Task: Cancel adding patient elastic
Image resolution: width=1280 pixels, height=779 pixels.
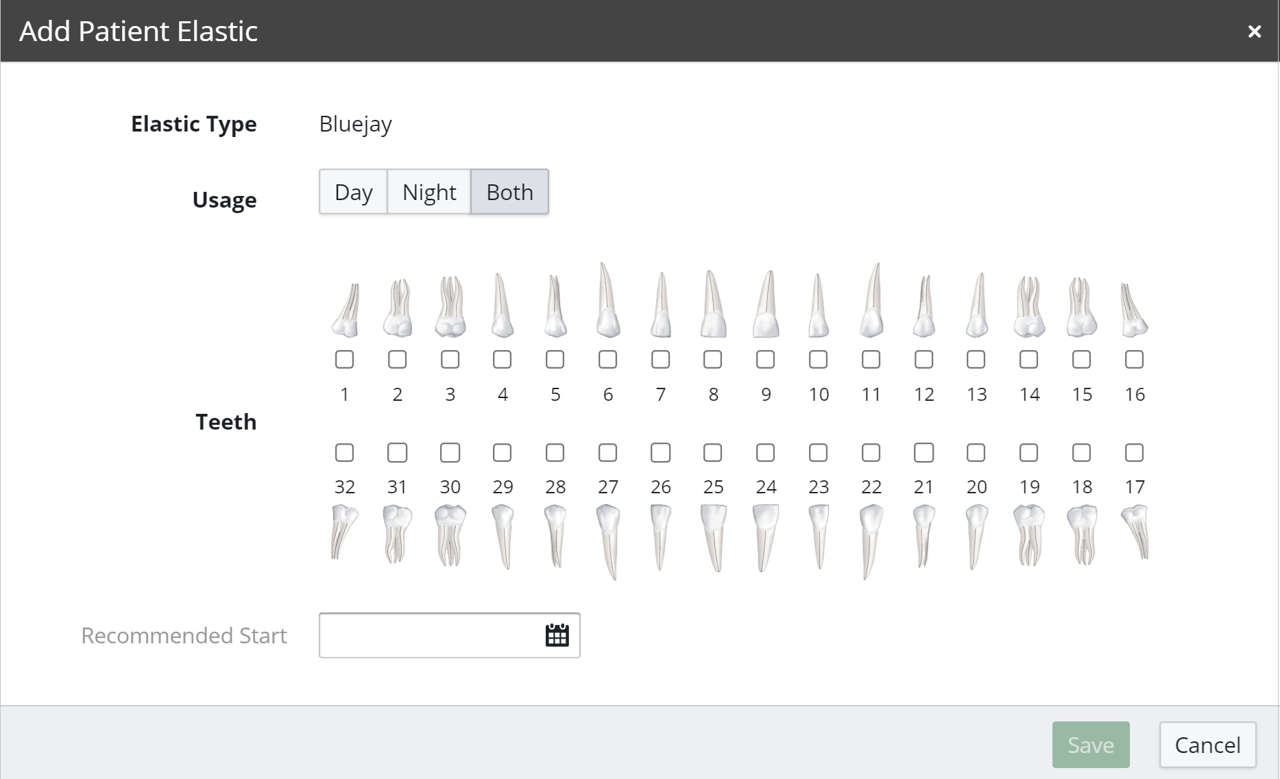Action: 1208,745
